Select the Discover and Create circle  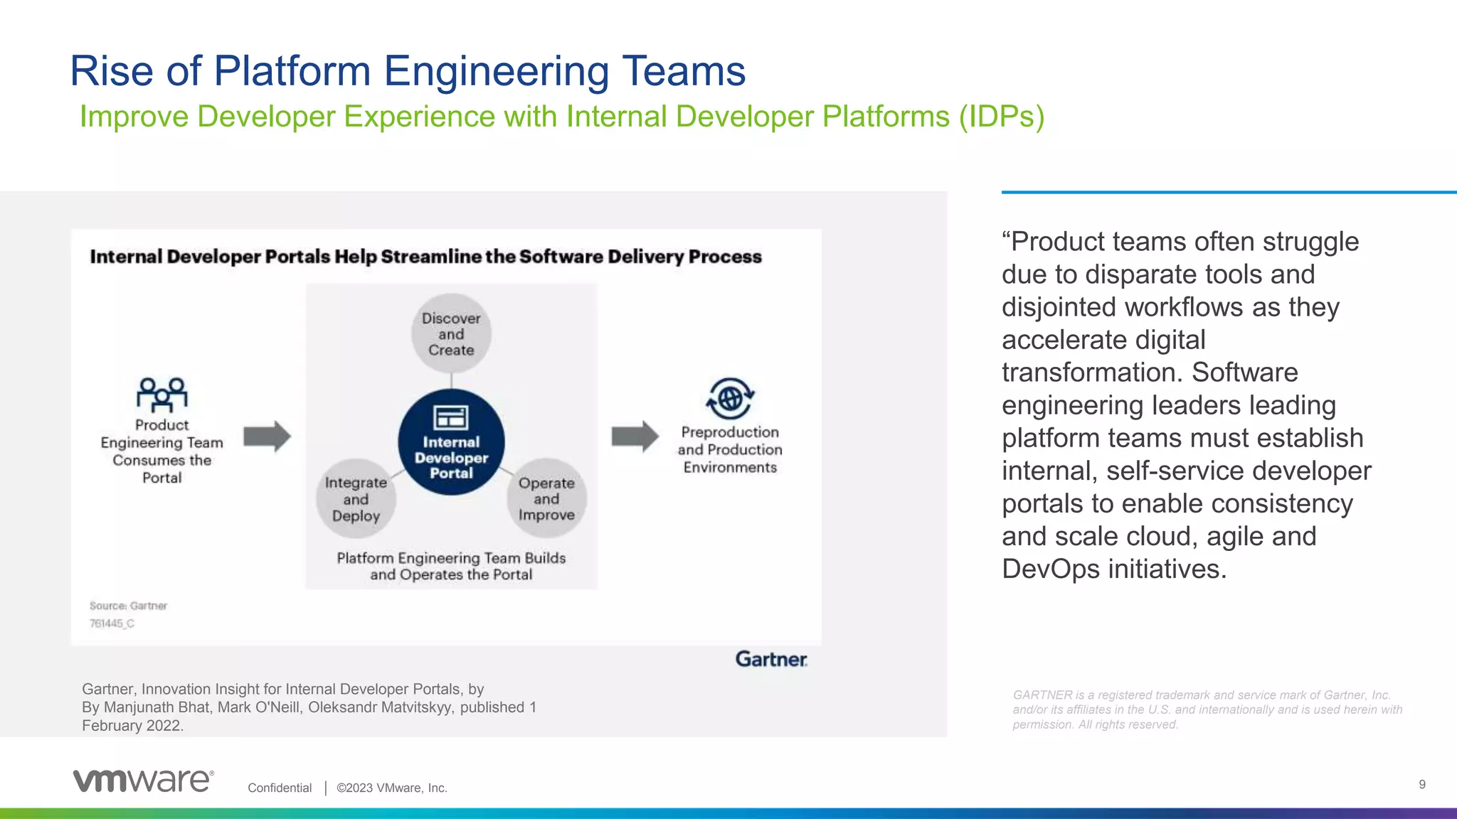451,333
